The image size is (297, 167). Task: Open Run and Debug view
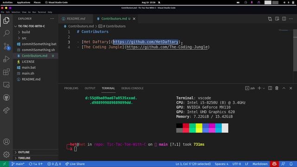6,59
